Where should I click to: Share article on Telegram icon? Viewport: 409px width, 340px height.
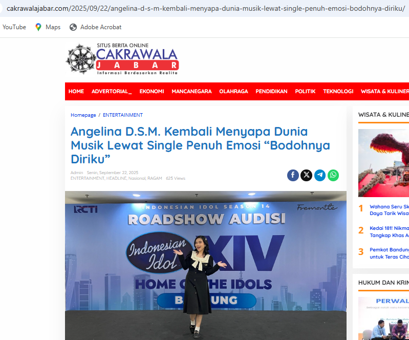320,175
